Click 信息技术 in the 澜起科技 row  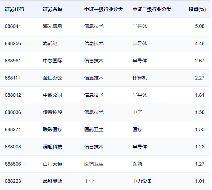click(x=94, y=147)
